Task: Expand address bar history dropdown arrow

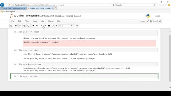Action: [111, 5]
